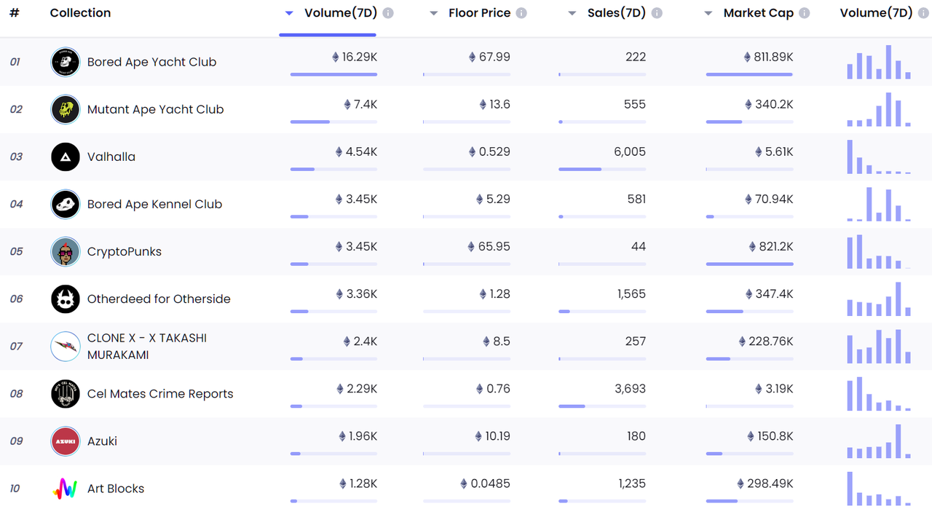Click the 6,005 sales value

pyautogui.click(x=630, y=151)
